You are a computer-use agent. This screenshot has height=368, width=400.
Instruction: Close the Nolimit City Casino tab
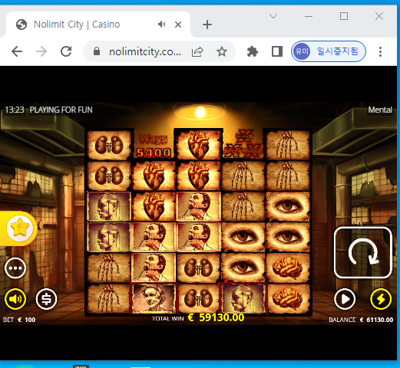[x=178, y=25]
